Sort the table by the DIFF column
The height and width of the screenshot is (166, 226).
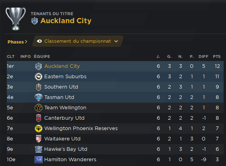pos(203,57)
